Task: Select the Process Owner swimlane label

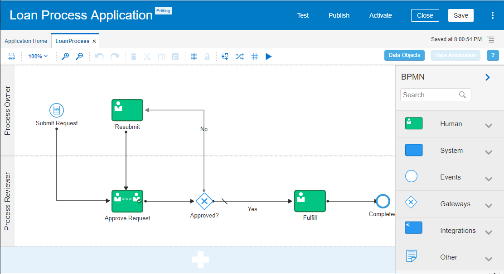Action: (x=7, y=111)
